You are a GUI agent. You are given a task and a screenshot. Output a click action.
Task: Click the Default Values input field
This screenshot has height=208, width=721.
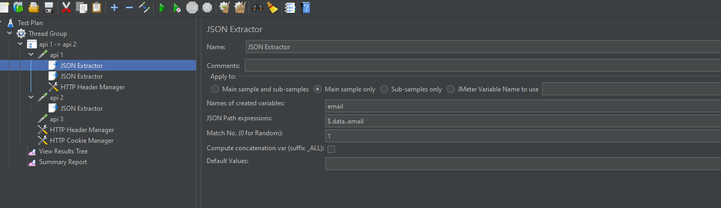point(523,164)
